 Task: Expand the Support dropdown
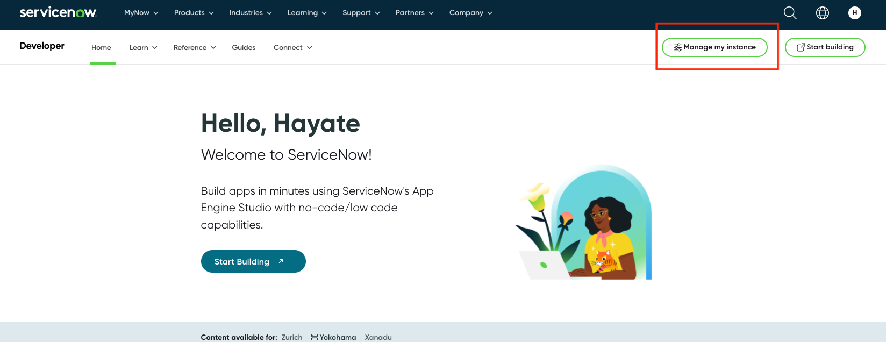[x=361, y=13]
